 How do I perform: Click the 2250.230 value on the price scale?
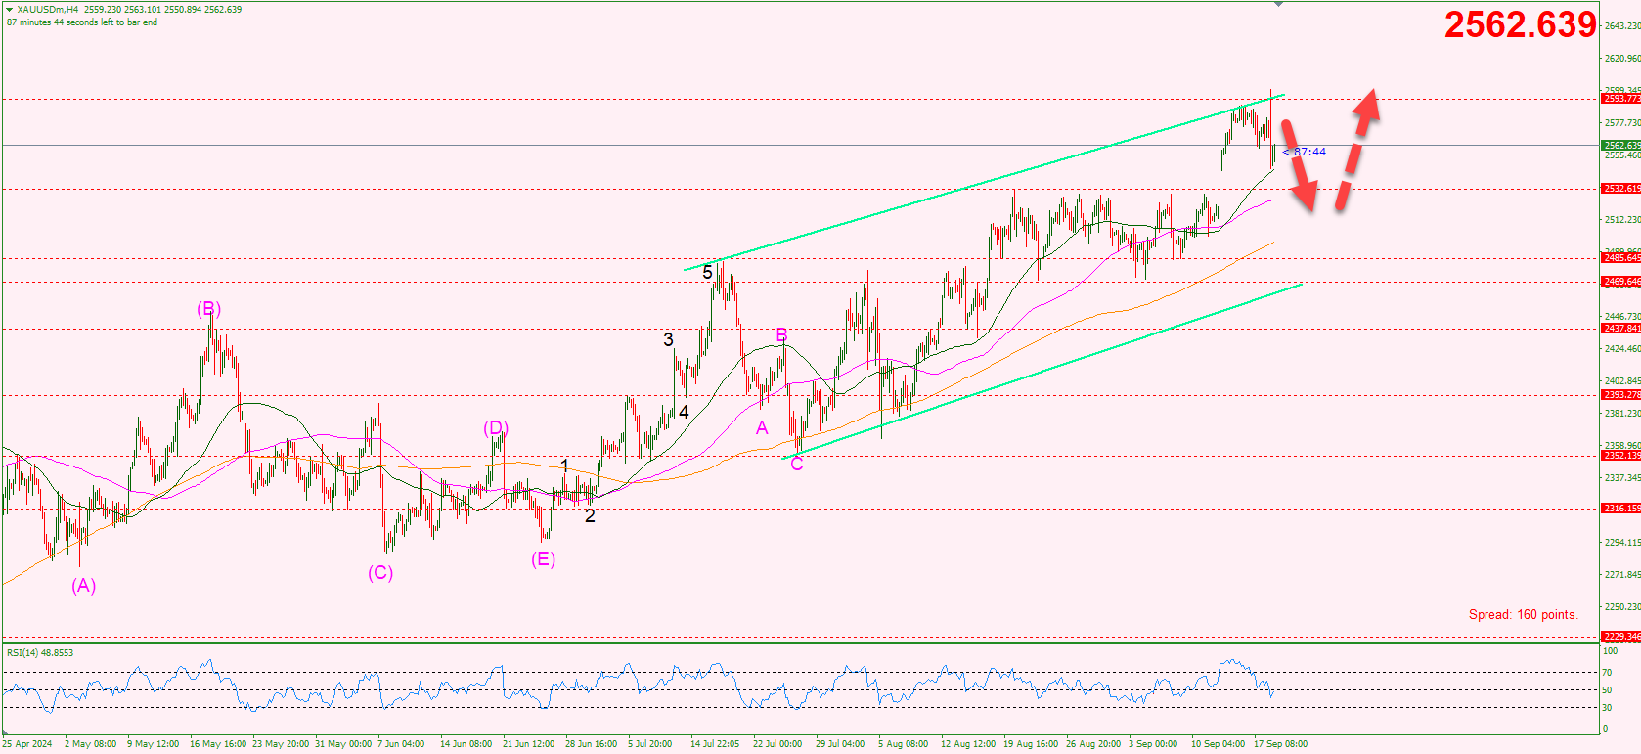coord(1622,607)
